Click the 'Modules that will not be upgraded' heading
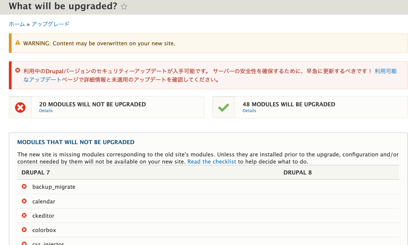Screen dimensions: 408x245 76,142
